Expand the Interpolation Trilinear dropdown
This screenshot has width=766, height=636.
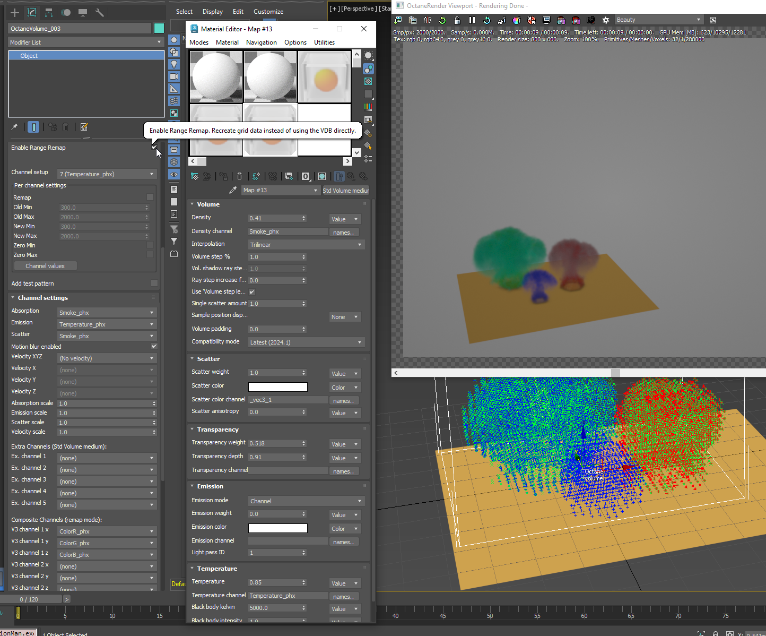306,245
